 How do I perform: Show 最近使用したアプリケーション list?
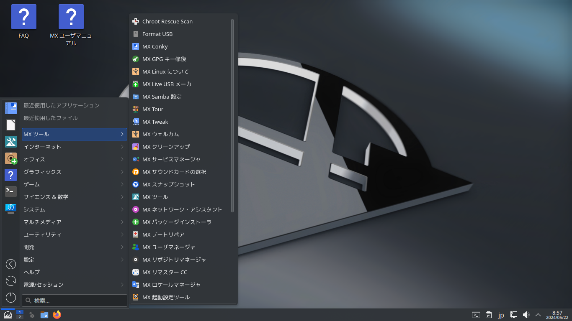(x=75, y=105)
